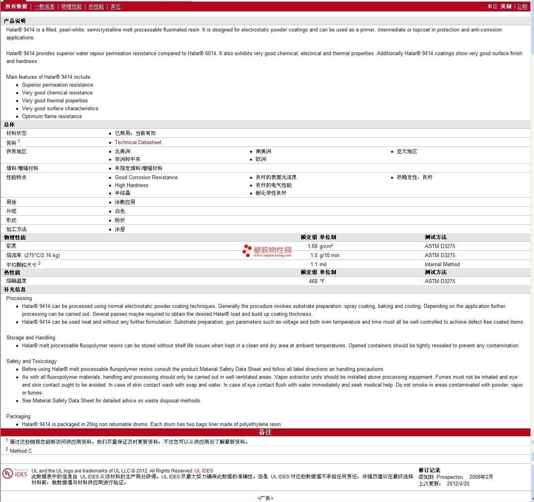Click the 未指定填料\增强材料 value

139,169
